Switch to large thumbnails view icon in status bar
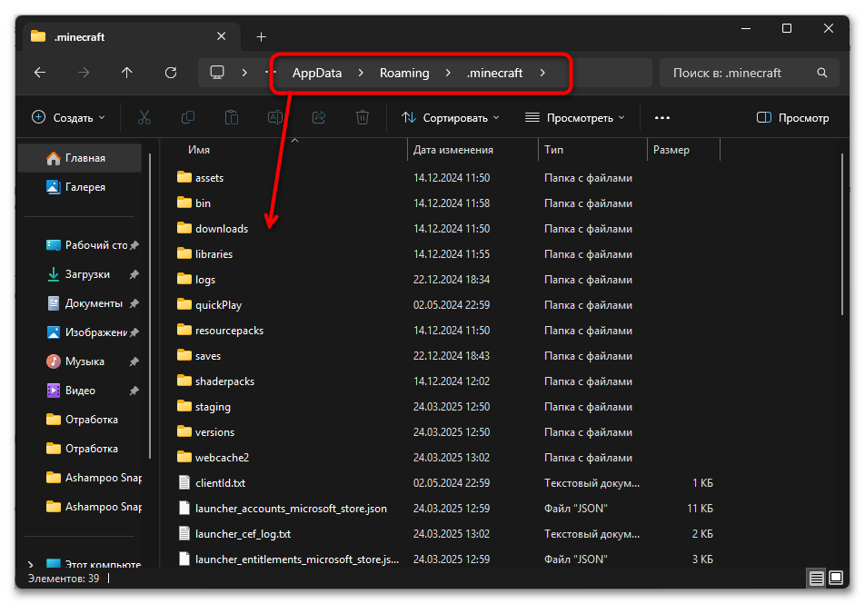Viewport: 865px width, 604px height. 836,578
